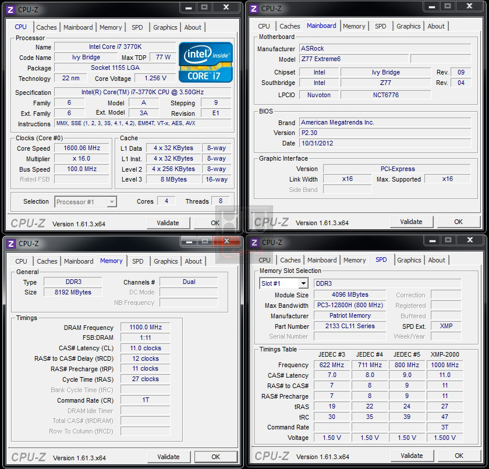The image size is (489, 469).
Task: Switch to Graphics tab in Mainboard window
Action: [x=409, y=27]
